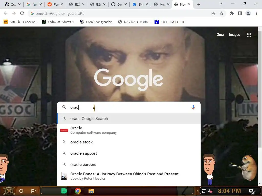Select the 'orac - Google Search' suggestion
Image resolution: width=262 pixels, height=196 pixels.
[129, 118]
